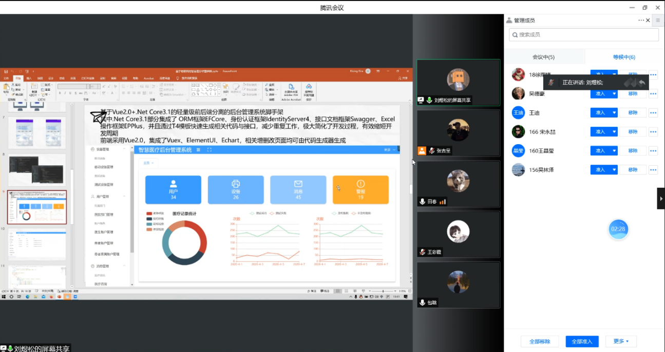The width and height of the screenshot is (665, 352).
Task: Click 移动设备管理 in dashboard sidebar
Action: (104, 167)
